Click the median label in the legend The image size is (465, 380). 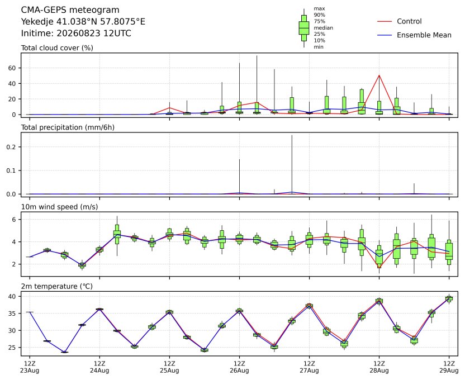click(323, 28)
